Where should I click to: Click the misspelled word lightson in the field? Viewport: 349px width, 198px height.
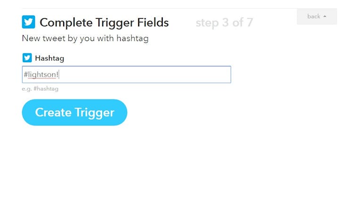point(42,74)
